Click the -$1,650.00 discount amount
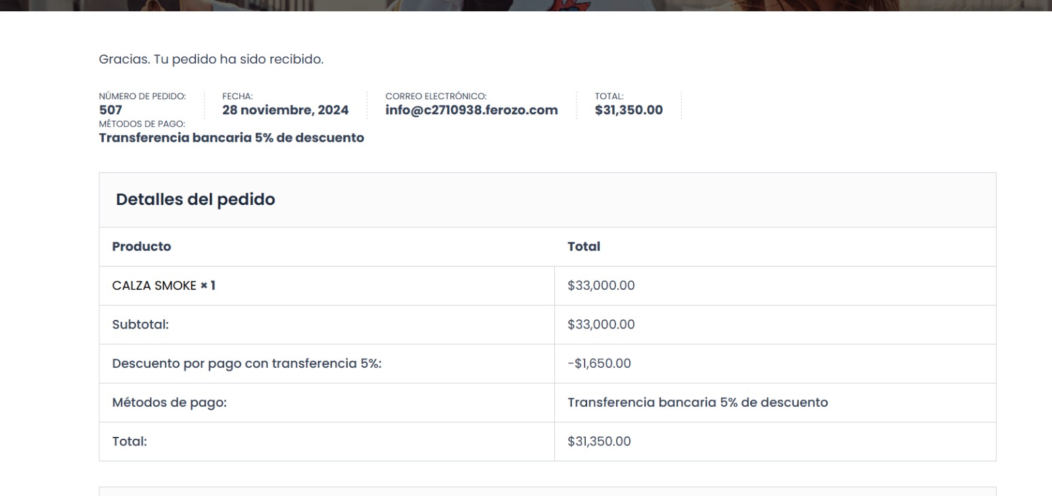Viewport: 1052px width, 496px height. pyautogui.click(x=599, y=364)
